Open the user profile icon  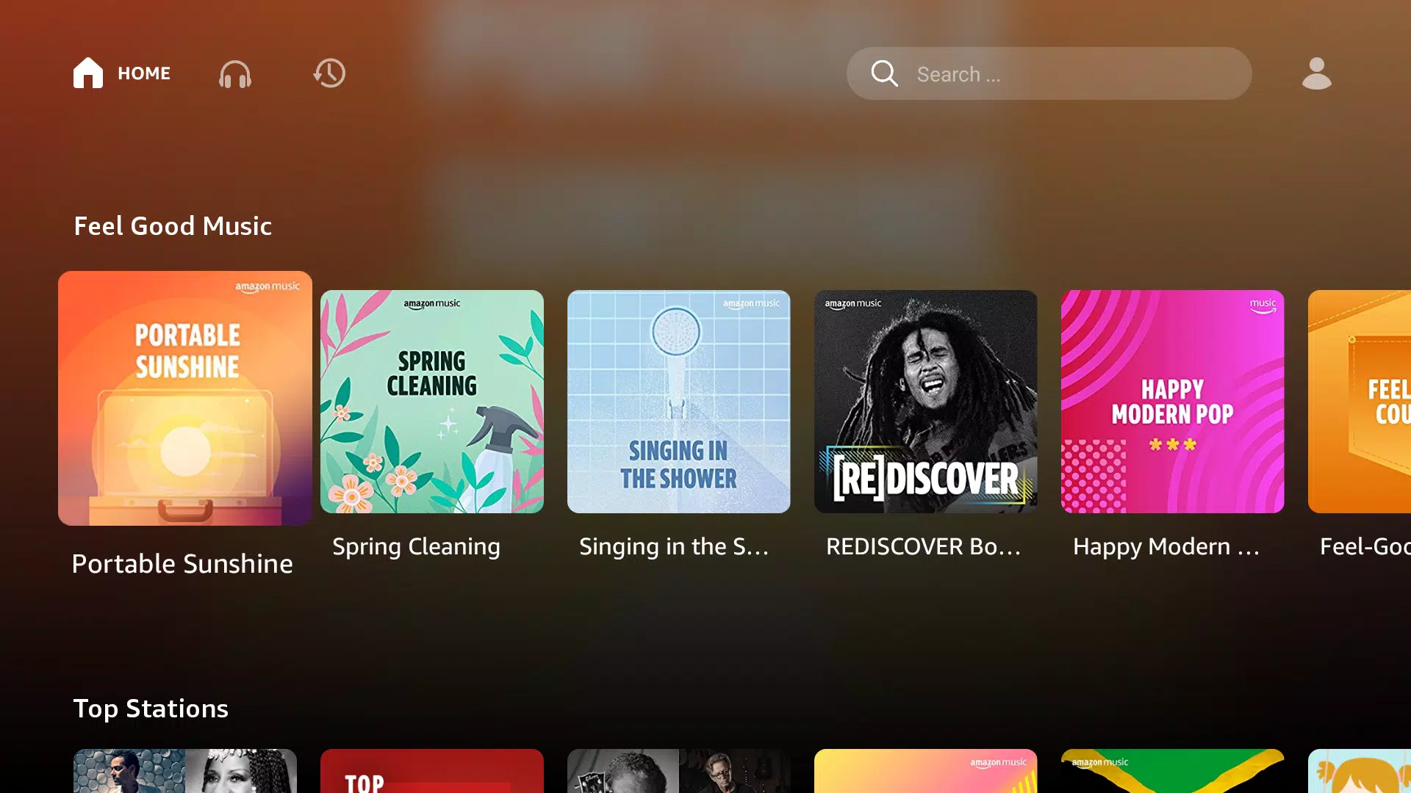click(x=1316, y=73)
